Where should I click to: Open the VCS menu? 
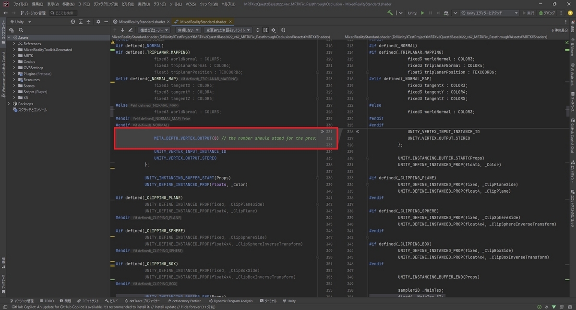coord(191,4)
